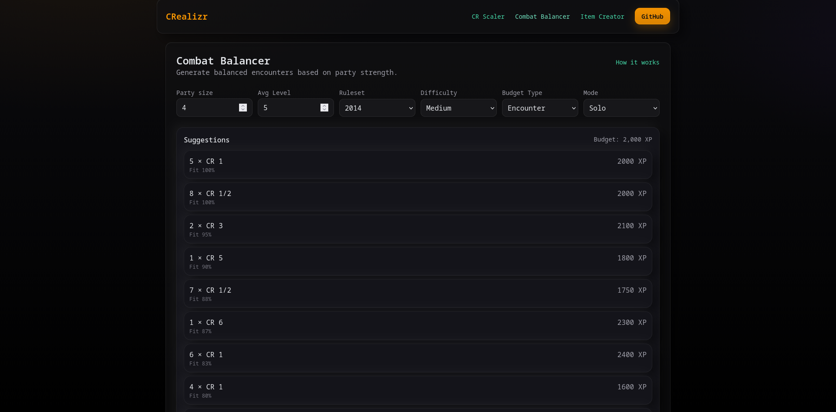Increase Party size using the stepper up arrow
The image size is (836, 412).
(x=243, y=106)
